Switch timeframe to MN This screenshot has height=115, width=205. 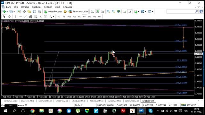coord(100,17)
